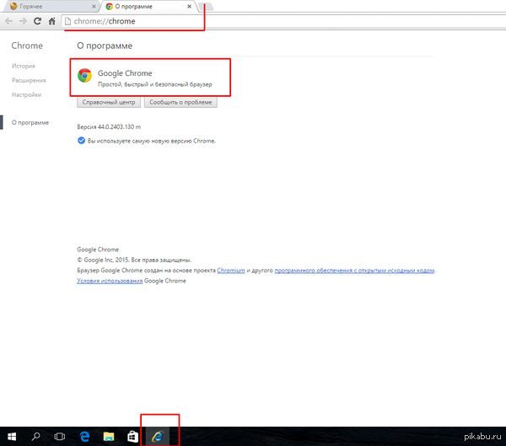
Task: Open taskbar search magnifier
Action: pyautogui.click(x=36, y=437)
